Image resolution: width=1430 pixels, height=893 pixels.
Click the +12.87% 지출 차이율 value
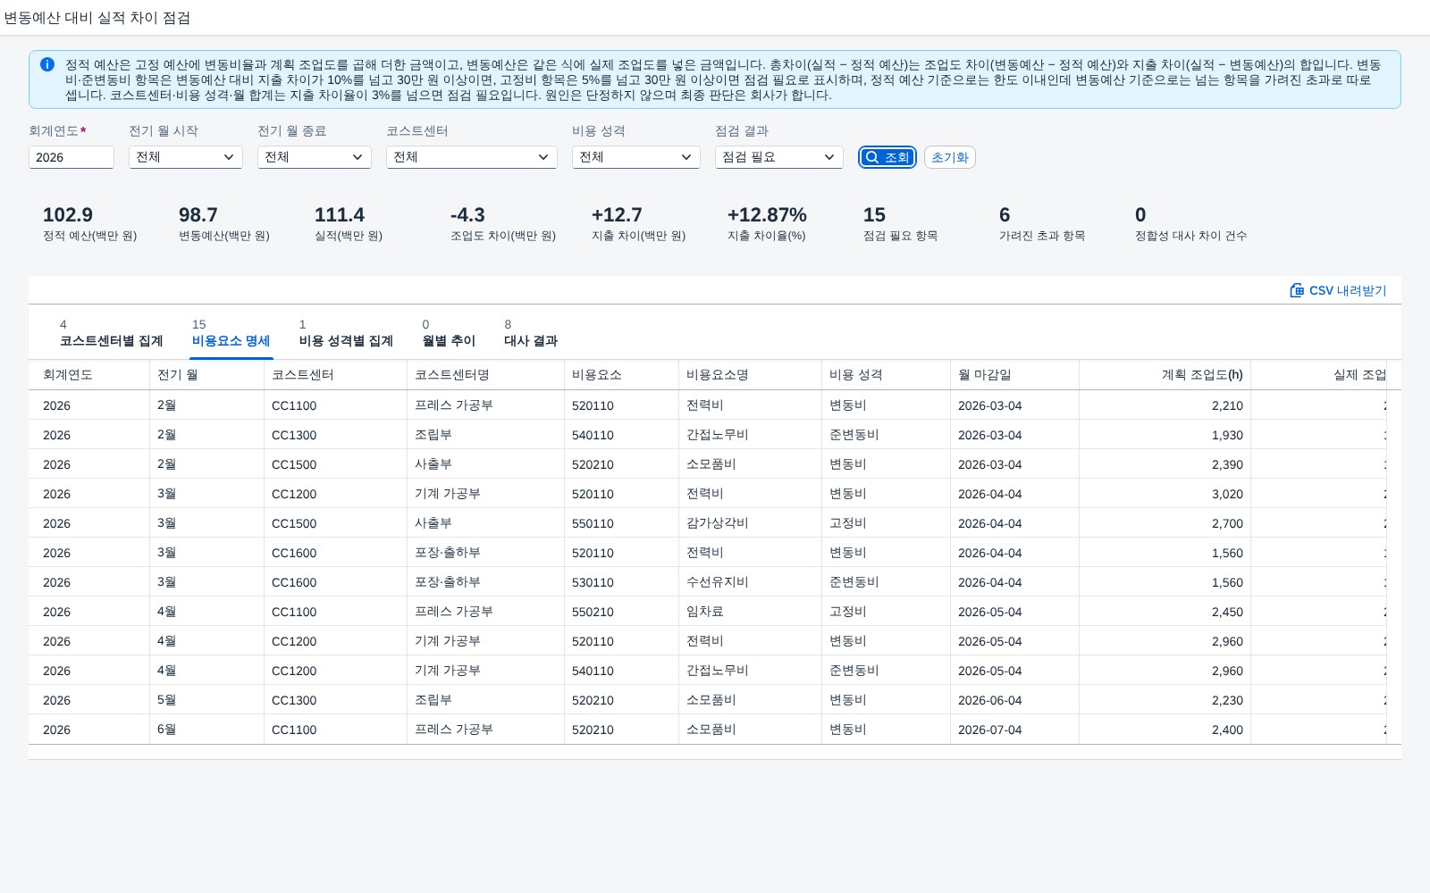[x=767, y=215]
